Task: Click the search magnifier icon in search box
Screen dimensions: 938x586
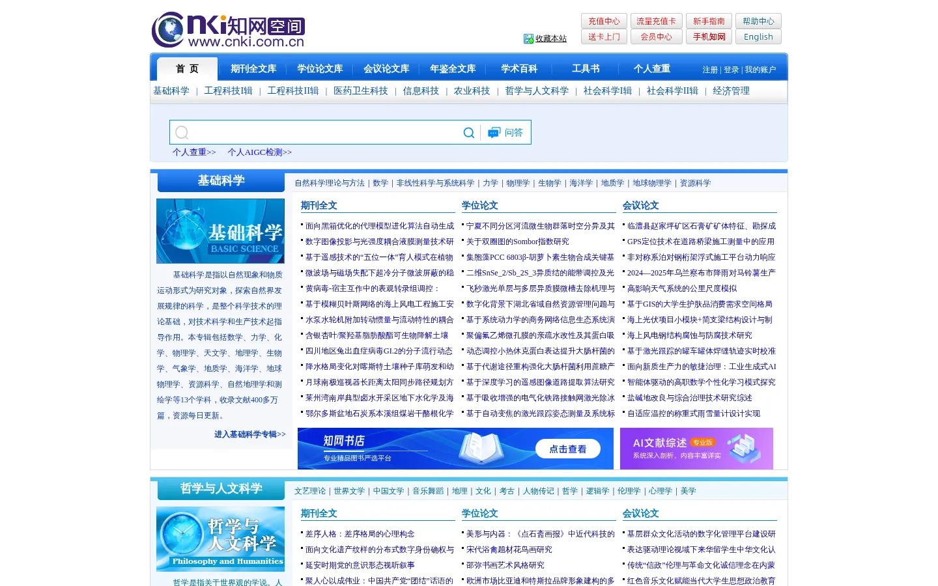Action: point(468,133)
